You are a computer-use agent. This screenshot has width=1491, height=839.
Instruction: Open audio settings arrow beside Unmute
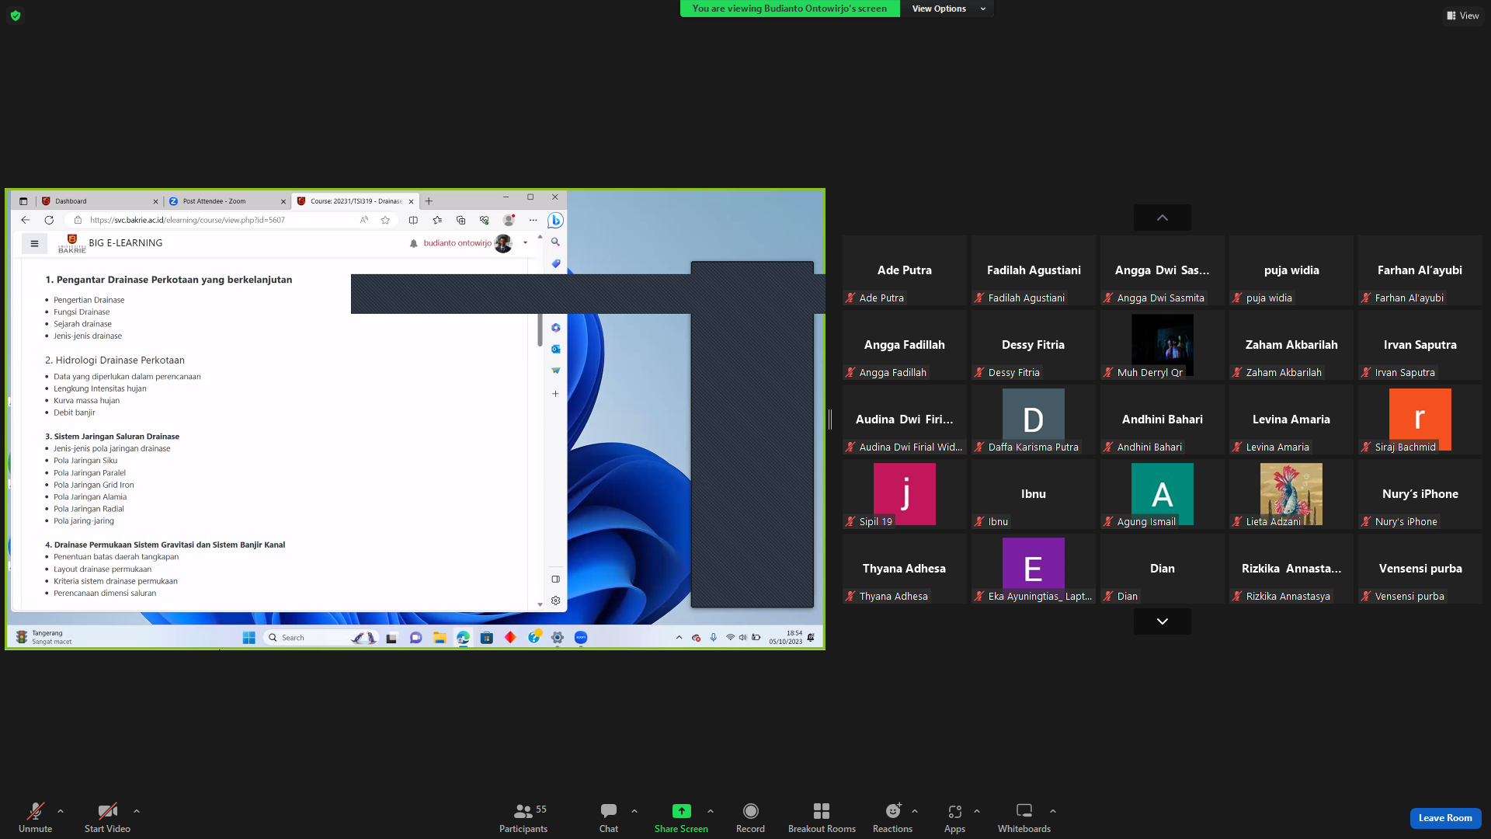click(61, 811)
